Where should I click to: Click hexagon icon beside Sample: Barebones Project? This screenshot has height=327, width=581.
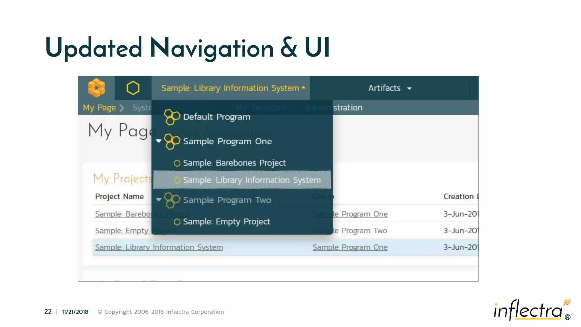tap(177, 163)
